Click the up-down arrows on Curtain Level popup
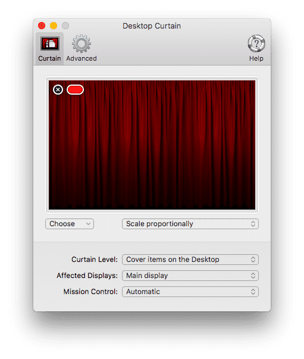 click(x=253, y=260)
